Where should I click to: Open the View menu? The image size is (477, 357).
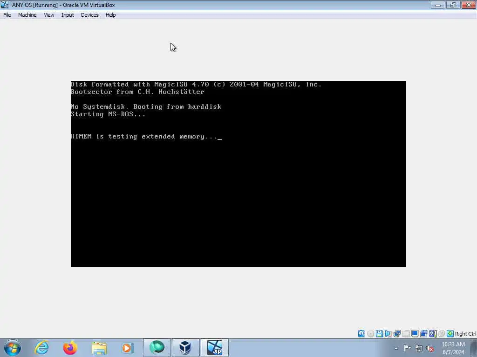[x=49, y=15]
